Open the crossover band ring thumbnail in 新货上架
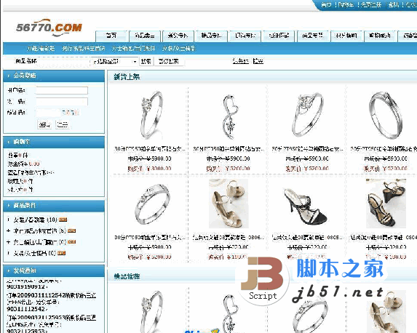Image resolution: width=417 pixels, height=333 pixels. point(385,115)
